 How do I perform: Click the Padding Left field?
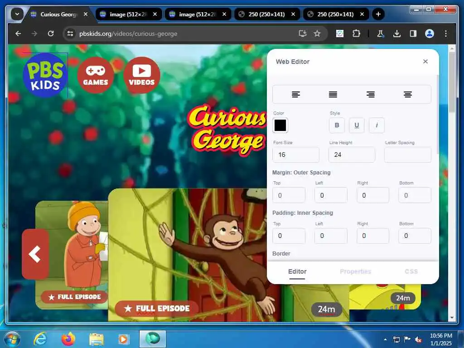[x=331, y=236]
